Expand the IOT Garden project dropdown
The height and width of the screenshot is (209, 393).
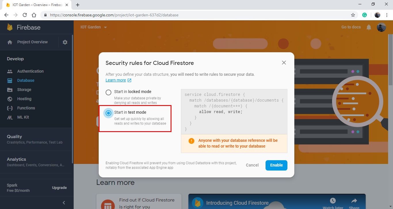[105, 27]
